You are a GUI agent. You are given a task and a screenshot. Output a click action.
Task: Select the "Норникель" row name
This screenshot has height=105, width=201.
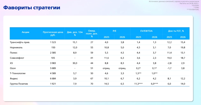16,48
